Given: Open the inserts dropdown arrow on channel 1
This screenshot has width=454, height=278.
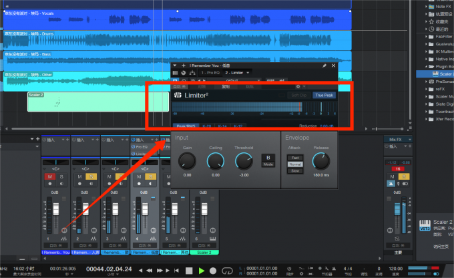Looking at the screenshot, I should (x=63, y=140).
